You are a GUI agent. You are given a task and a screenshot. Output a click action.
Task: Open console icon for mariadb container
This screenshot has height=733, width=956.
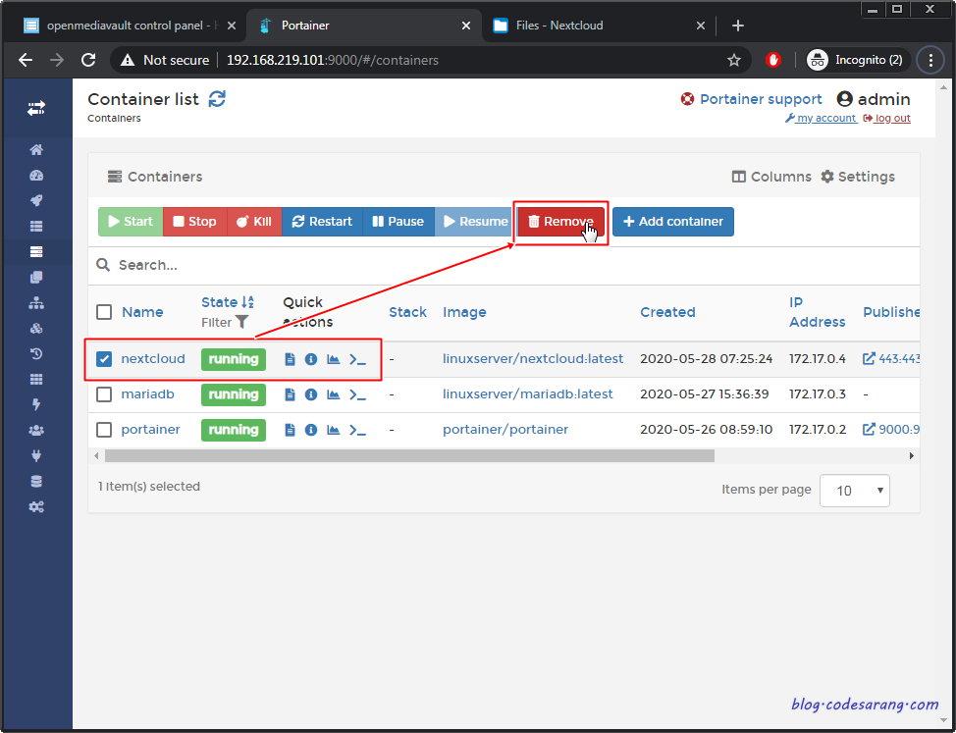(358, 394)
